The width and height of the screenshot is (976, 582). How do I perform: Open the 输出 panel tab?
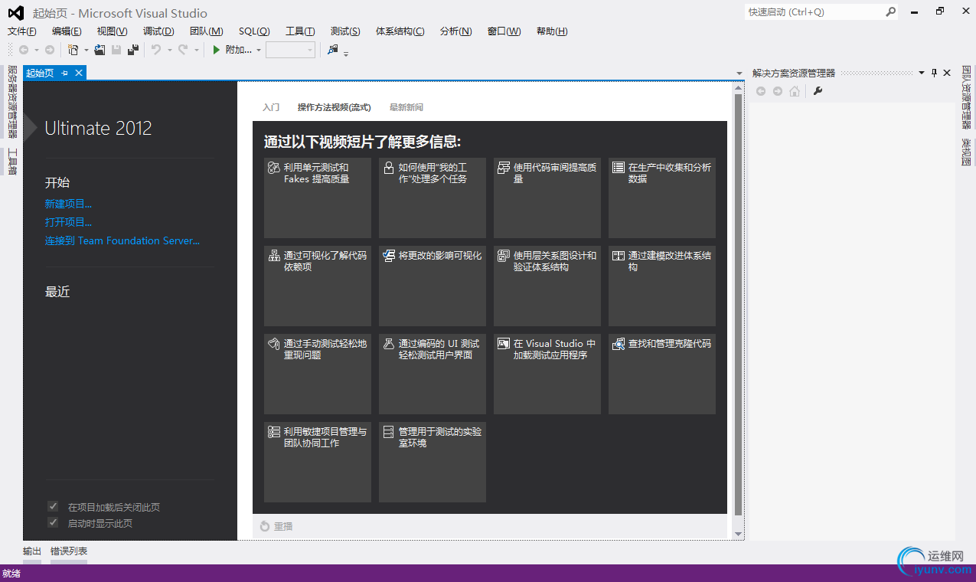pos(32,551)
